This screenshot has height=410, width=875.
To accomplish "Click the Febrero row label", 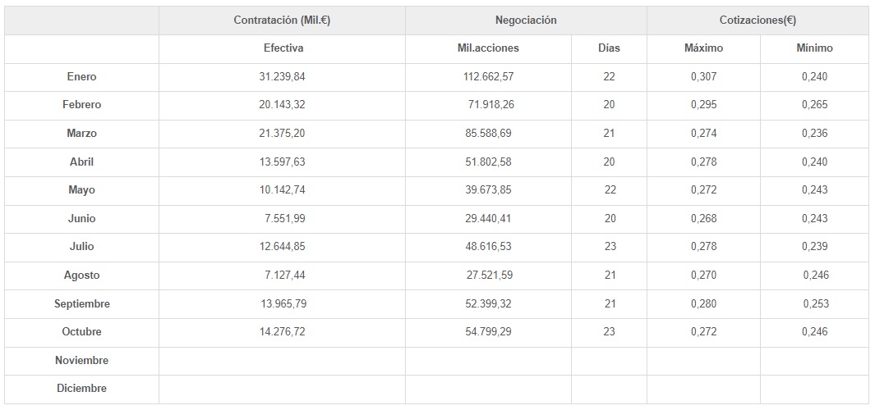I will (81, 105).
